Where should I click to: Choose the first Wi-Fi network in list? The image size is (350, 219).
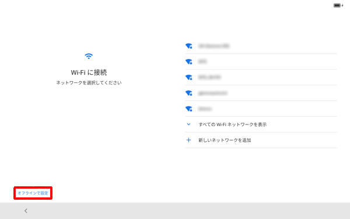tap(261, 46)
